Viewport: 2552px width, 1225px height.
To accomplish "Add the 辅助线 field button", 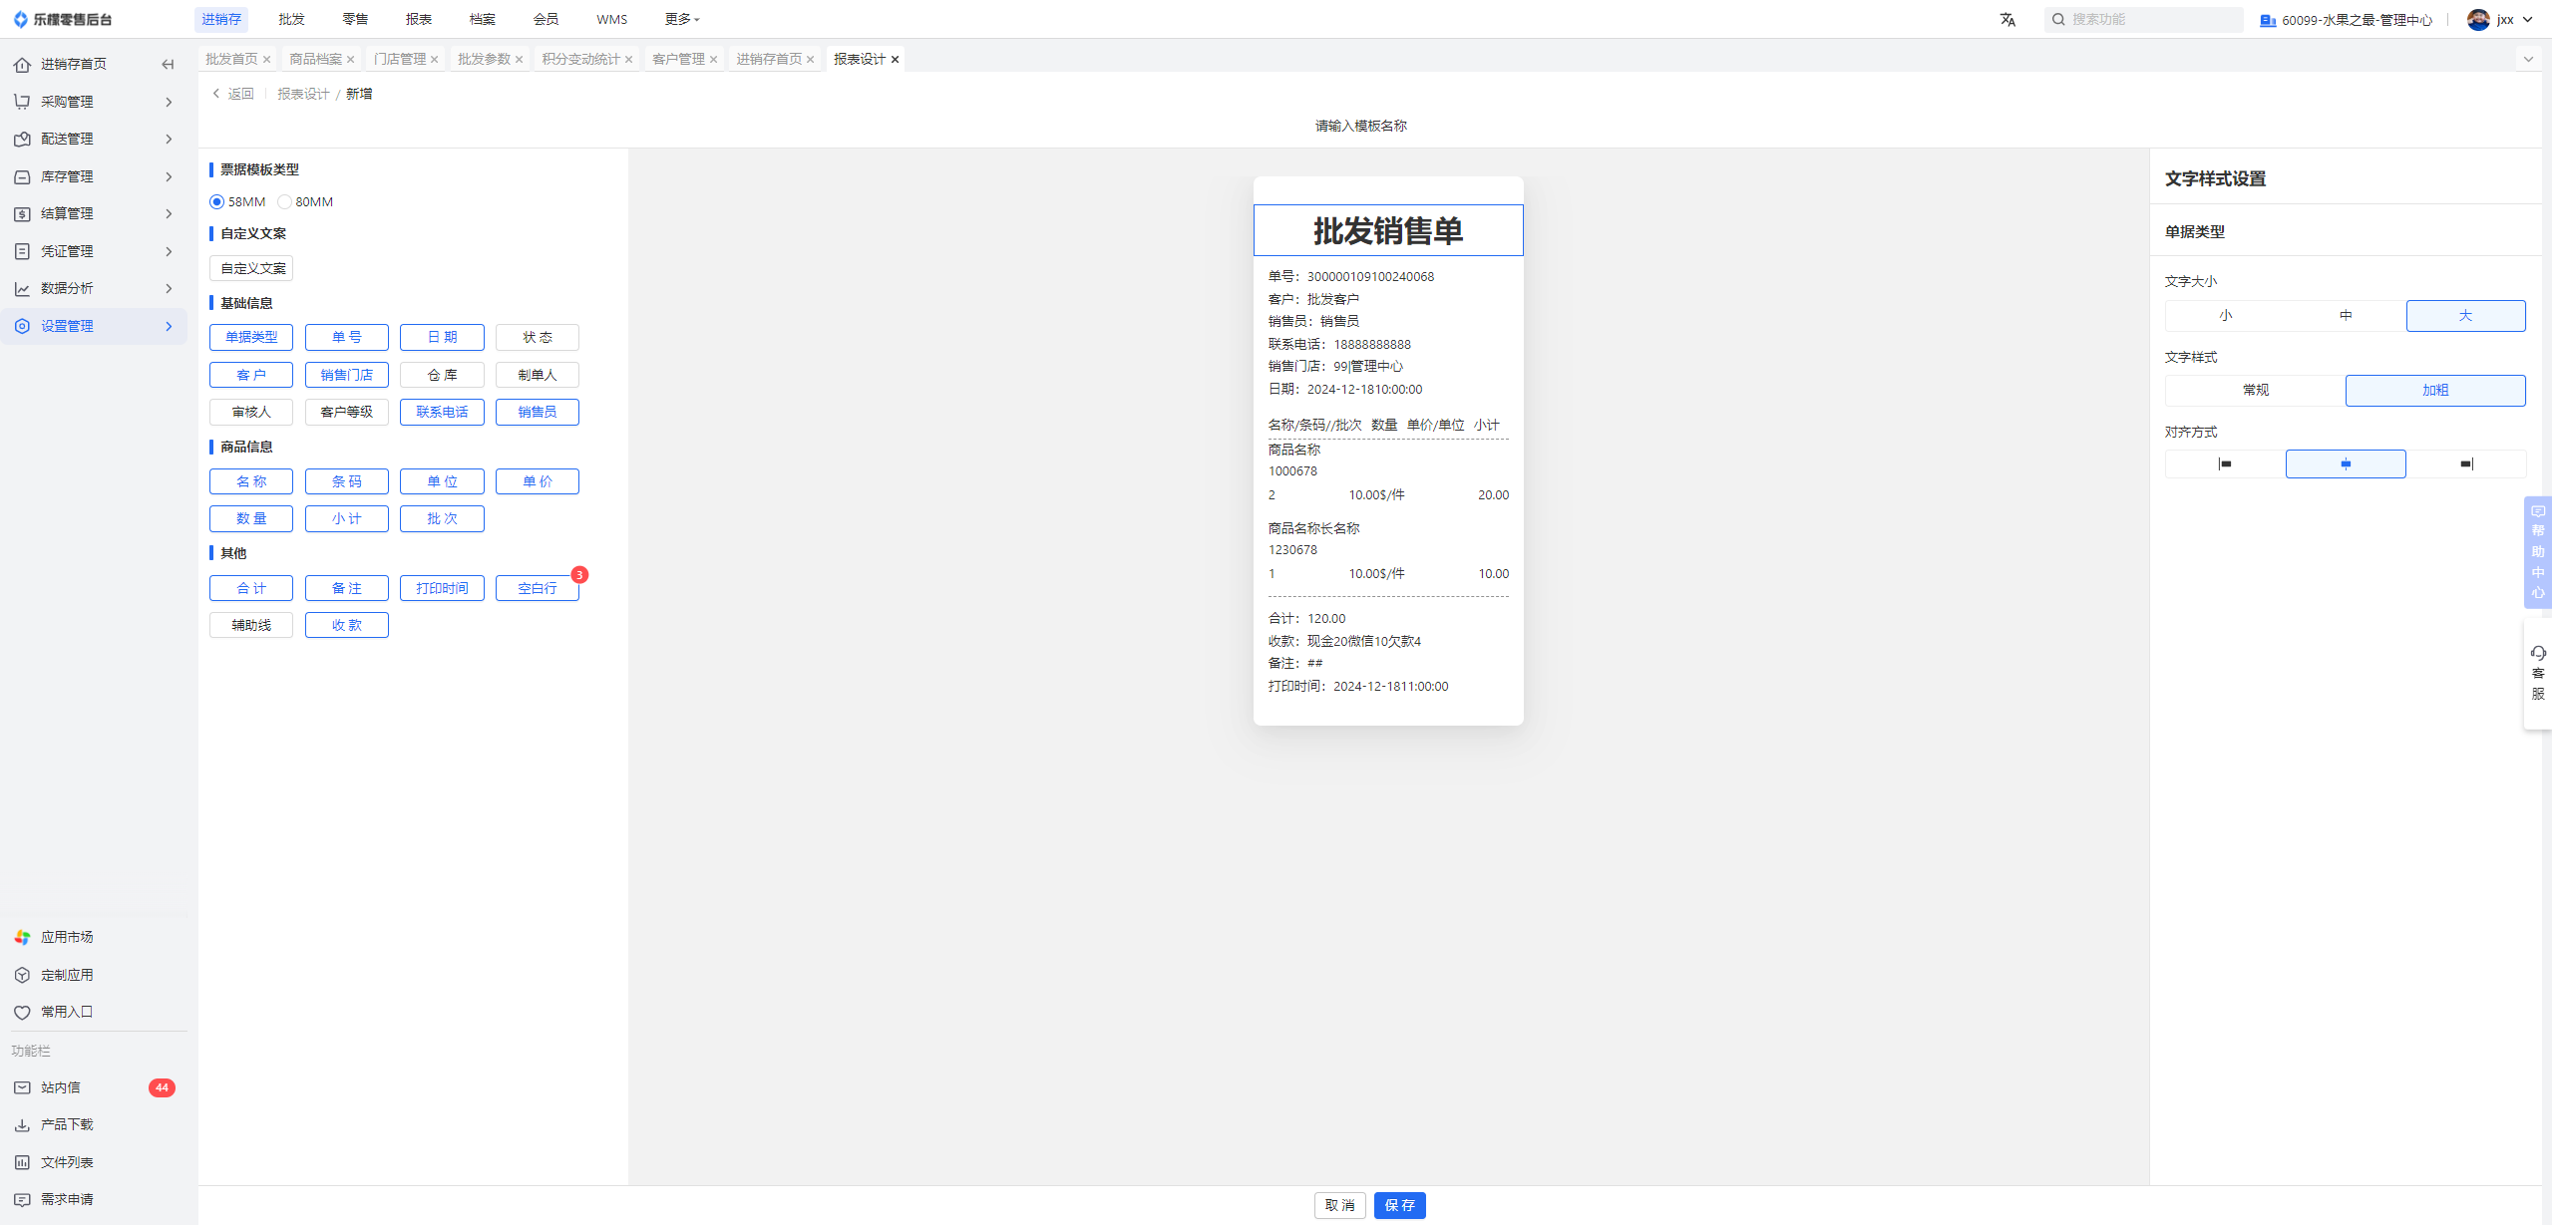I will [251, 626].
